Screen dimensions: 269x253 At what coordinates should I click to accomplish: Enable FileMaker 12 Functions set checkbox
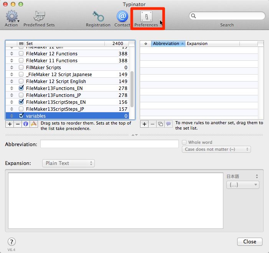pyautogui.click(x=21, y=53)
